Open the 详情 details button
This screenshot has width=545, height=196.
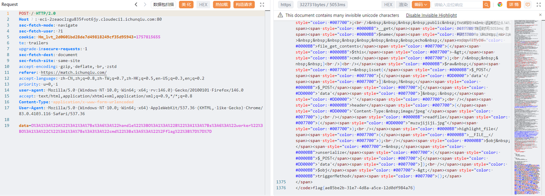point(514,5)
